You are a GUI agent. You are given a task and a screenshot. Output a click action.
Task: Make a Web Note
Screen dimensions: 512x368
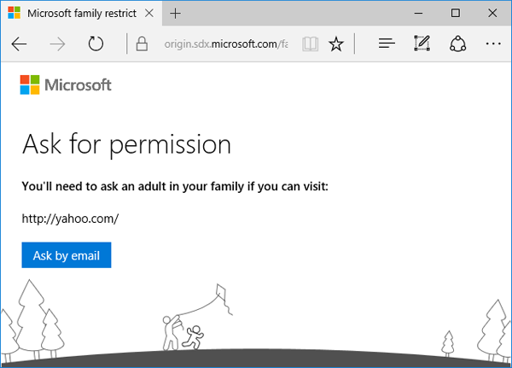pos(421,44)
